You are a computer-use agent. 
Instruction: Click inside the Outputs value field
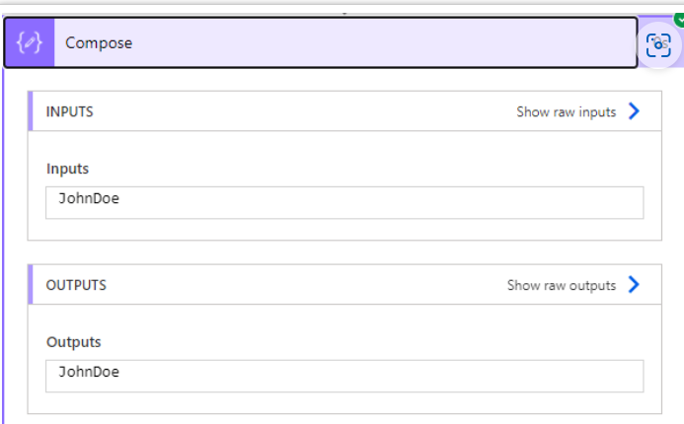point(344,376)
